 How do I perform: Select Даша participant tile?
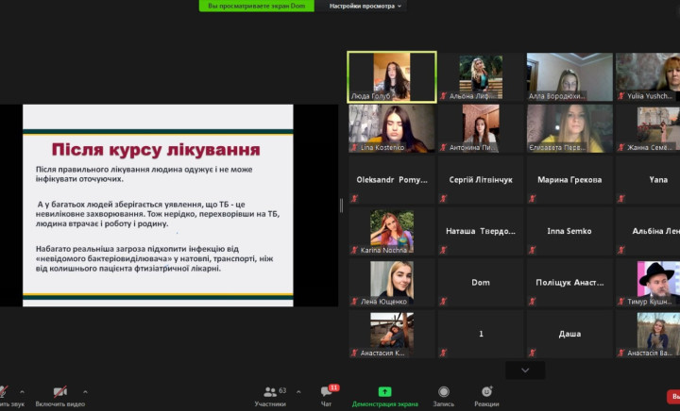569,334
